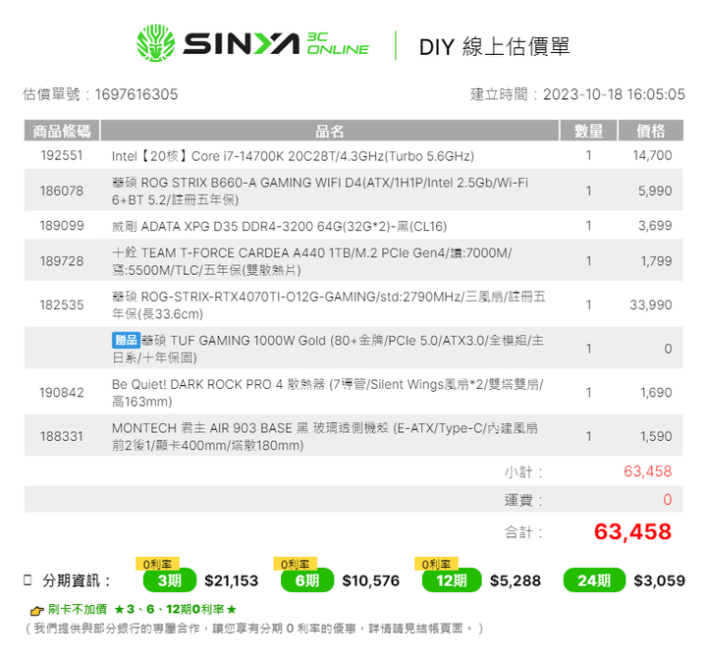Click the 0利率 tag above 12期
This screenshot has width=707, height=658.
click(436, 564)
